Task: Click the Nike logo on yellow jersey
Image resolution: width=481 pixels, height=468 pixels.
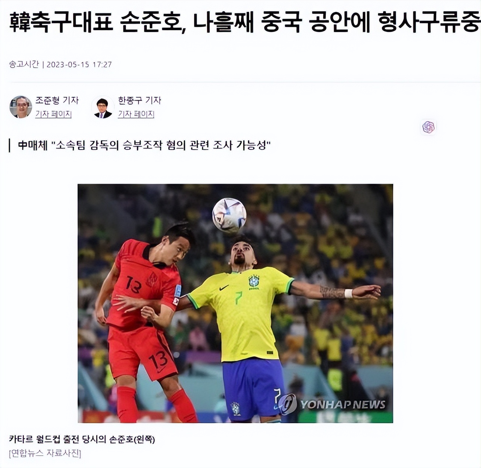Action: coord(224,288)
